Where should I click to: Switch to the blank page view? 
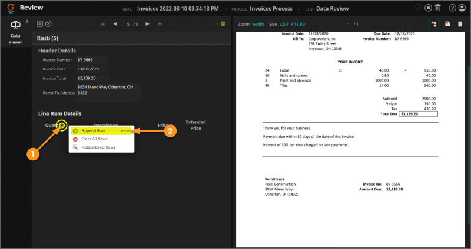pyautogui.click(x=460, y=24)
